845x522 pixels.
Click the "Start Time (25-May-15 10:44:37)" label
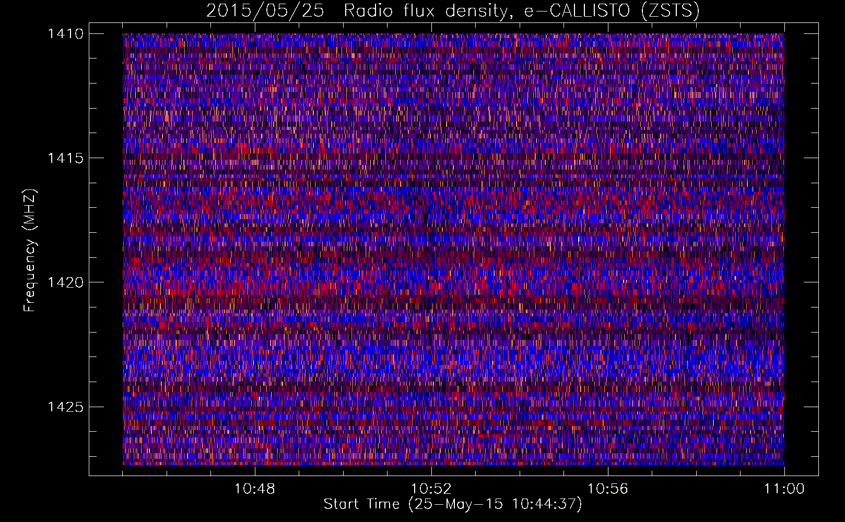point(453,504)
